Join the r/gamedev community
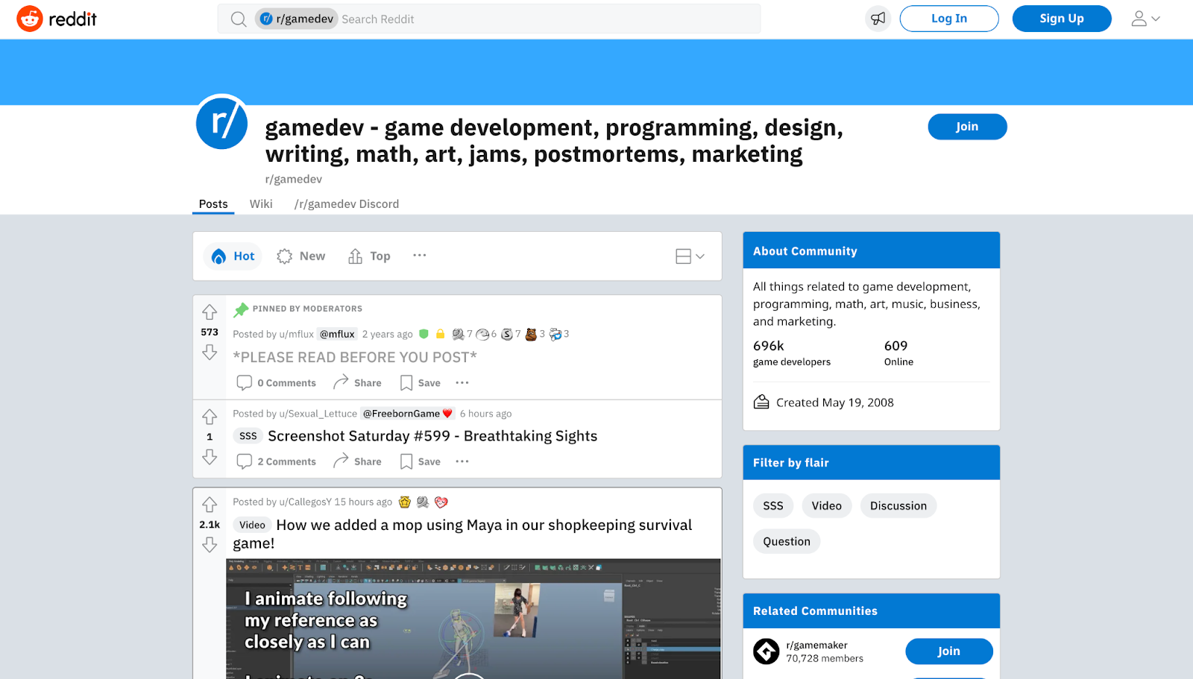 (x=967, y=127)
